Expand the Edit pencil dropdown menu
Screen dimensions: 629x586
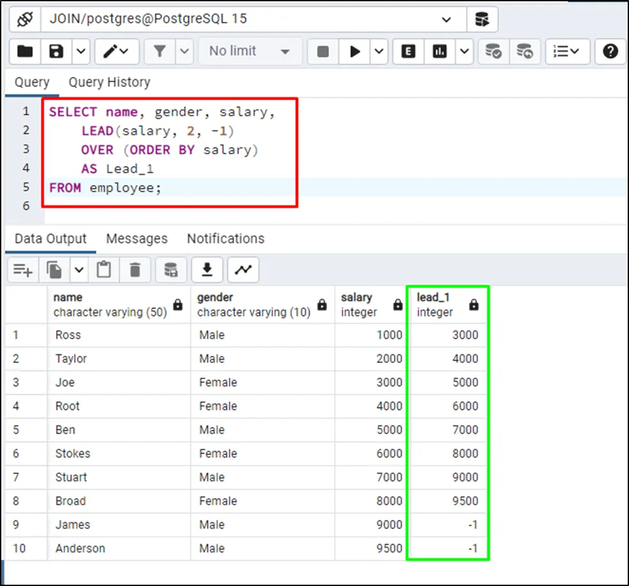(x=116, y=51)
